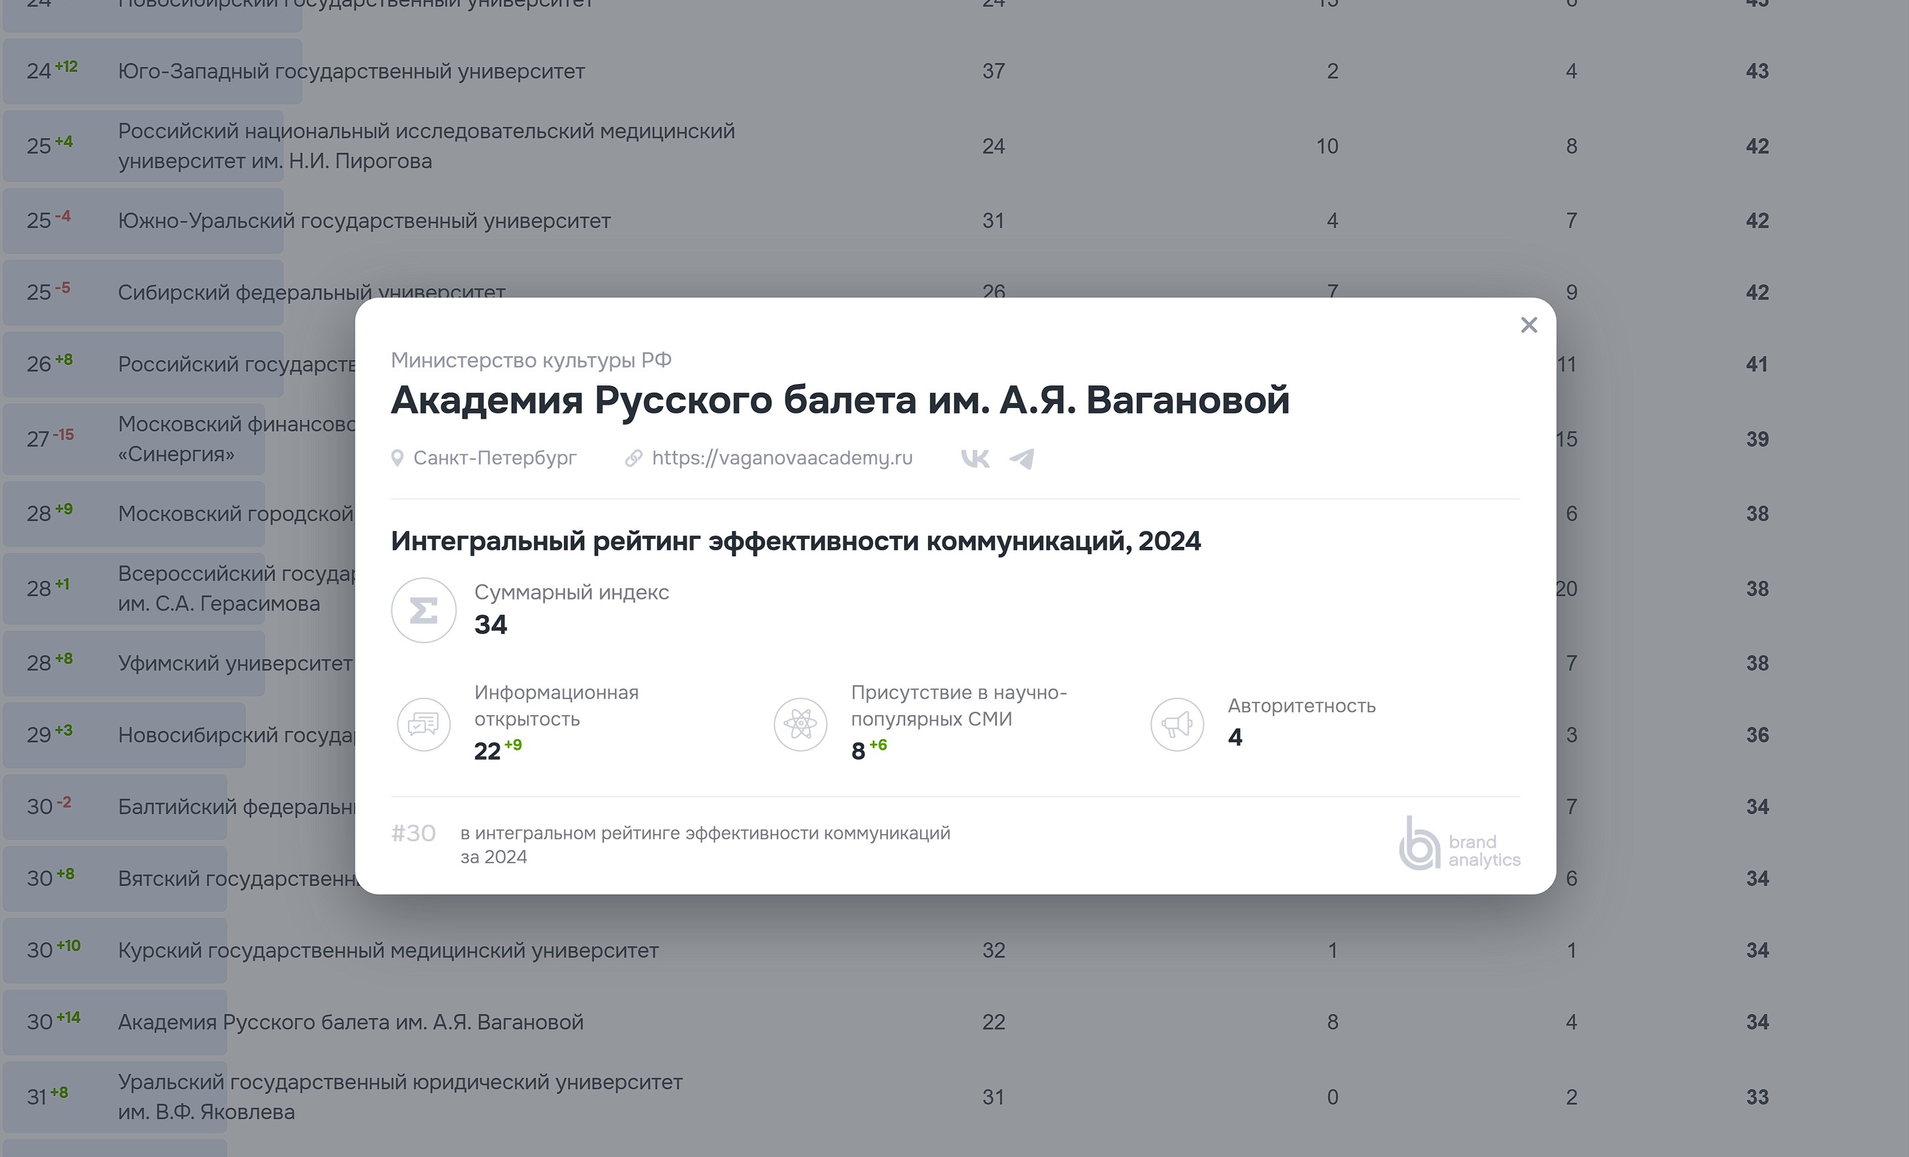This screenshot has height=1157, width=1909.
Task: Open Российский национальный исследовательский медицинский университет row
Action: [954, 146]
